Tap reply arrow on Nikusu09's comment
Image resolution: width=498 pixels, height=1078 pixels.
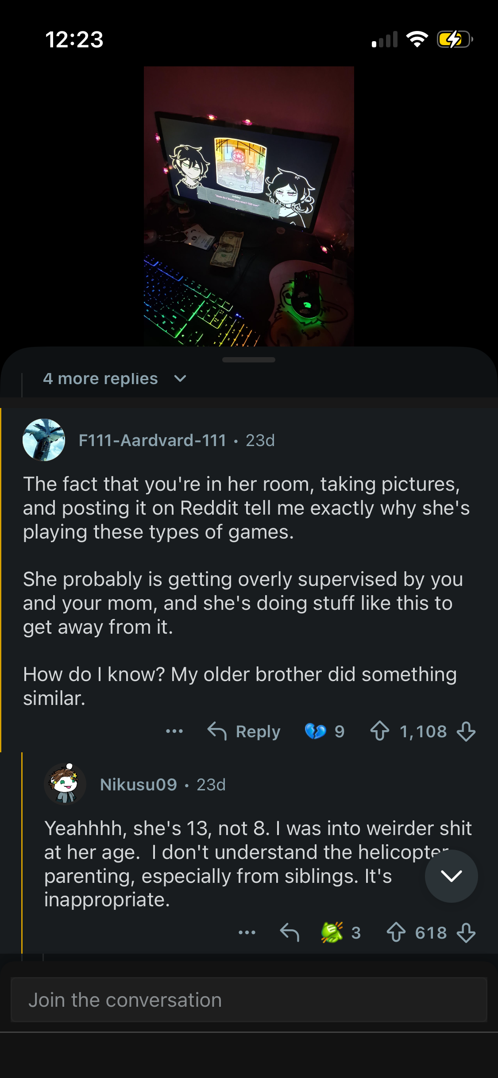click(x=290, y=932)
